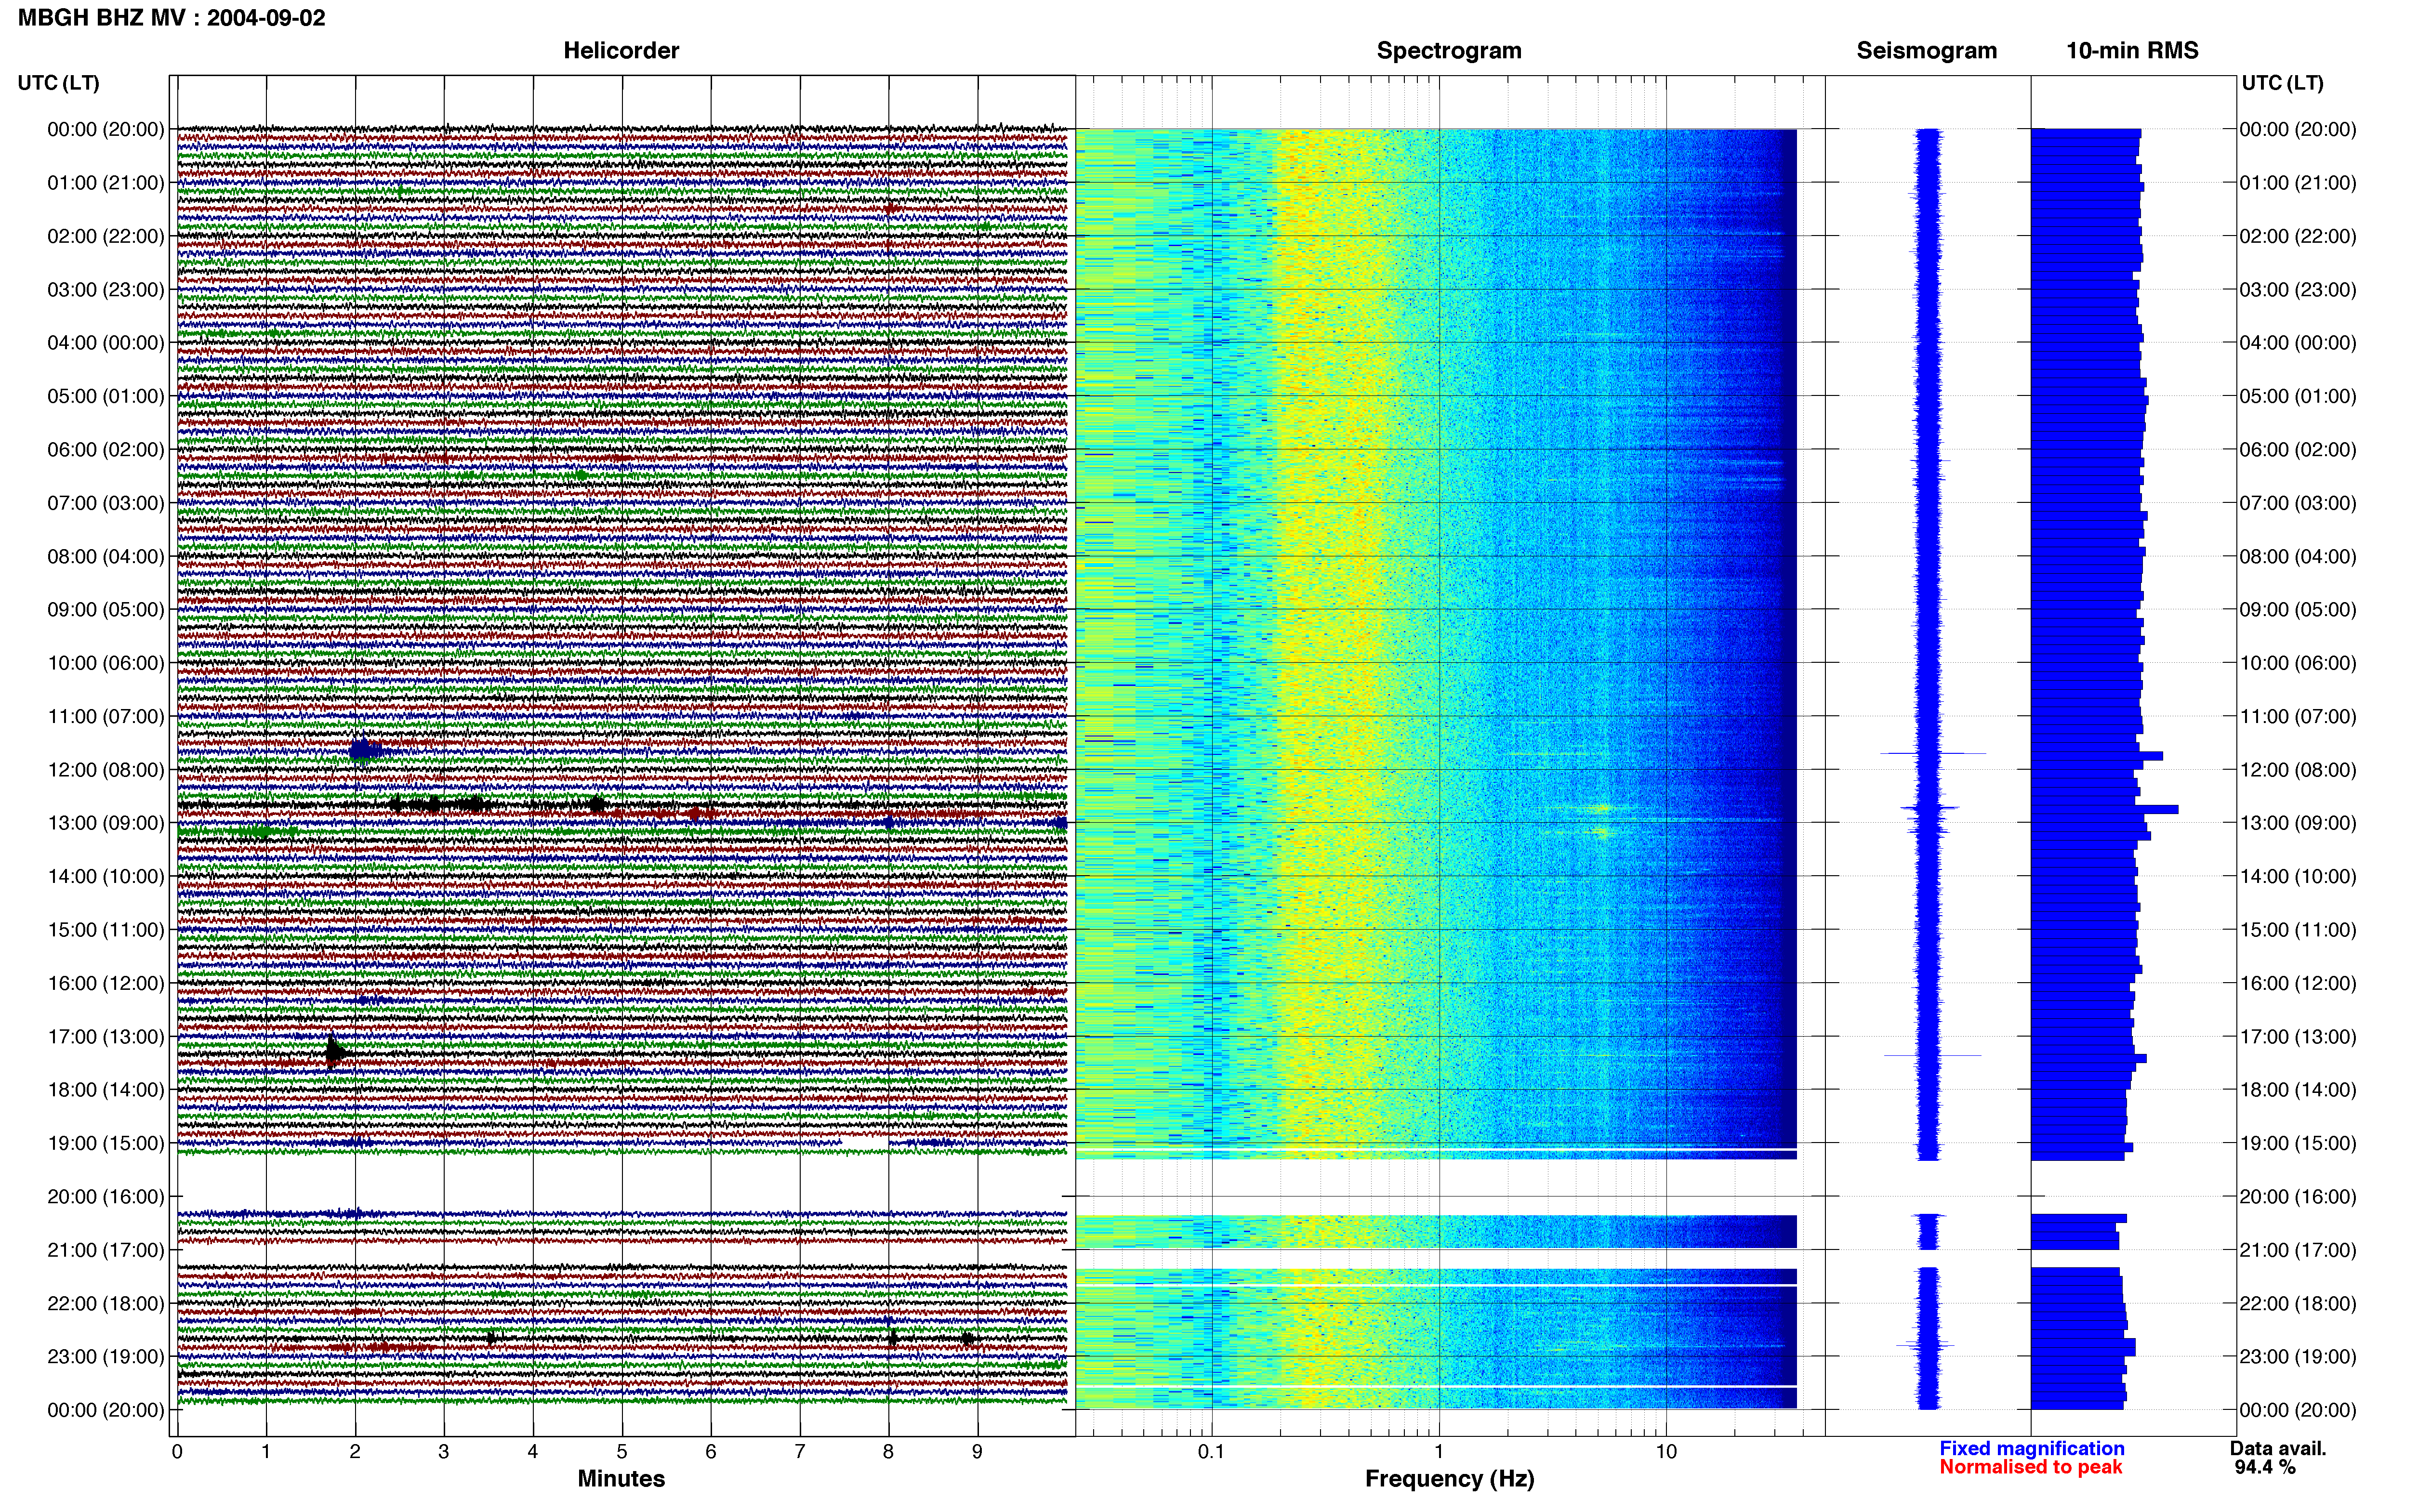Click the 'UTC (LT)' label on the left axis
The width and height of the screenshot is (2418, 1512).
[58, 83]
